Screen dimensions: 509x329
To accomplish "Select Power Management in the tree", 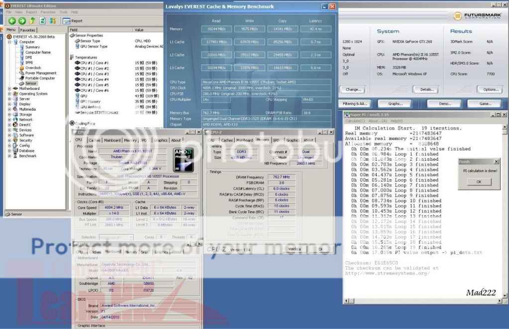I will tap(41, 73).
